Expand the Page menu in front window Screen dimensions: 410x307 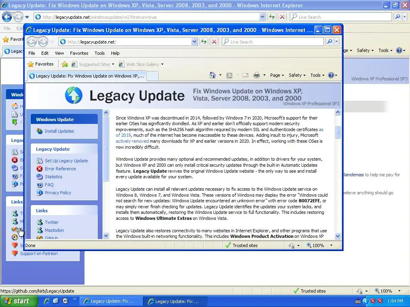click(x=277, y=75)
